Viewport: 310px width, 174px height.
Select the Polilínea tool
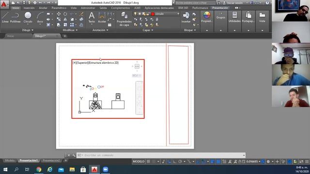(15, 17)
